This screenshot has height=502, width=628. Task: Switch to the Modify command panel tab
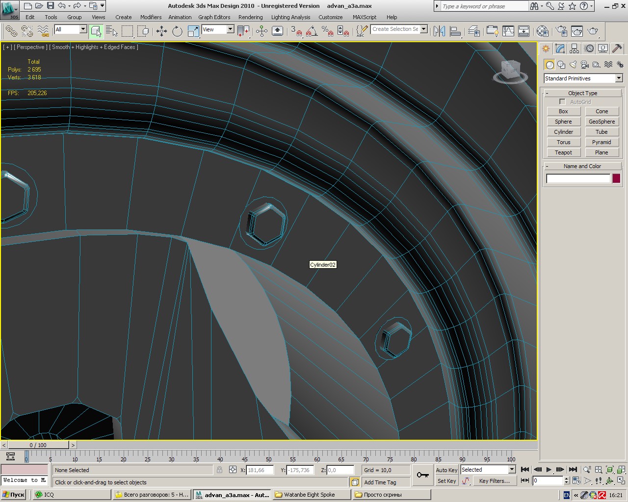(x=560, y=49)
